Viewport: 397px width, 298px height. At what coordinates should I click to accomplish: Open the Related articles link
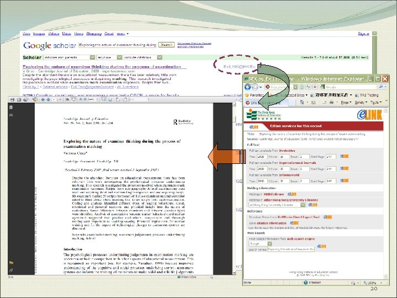pos(55,87)
